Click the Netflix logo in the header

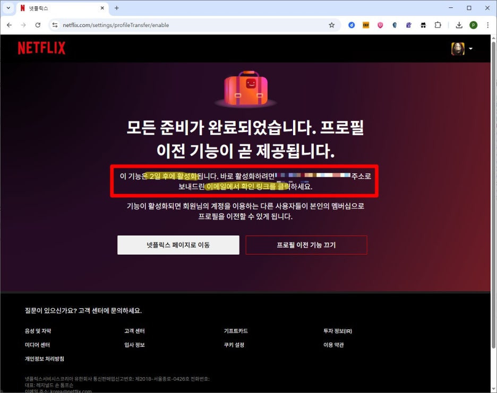(41, 48)
